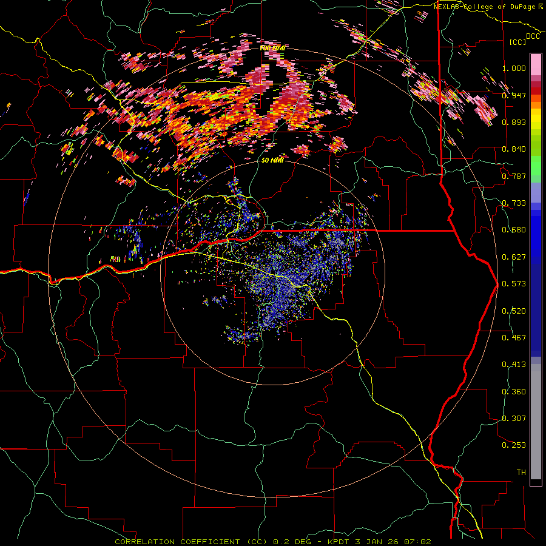Viewport: 546px width, 546px height.
Task: Select the 1.000 value on the color scale
Action: pos(514,68)
